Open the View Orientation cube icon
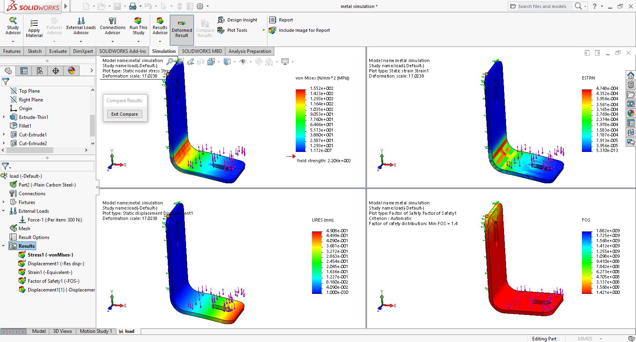The width and height of the screenshot is (636, 342). (x=211, y=62)
